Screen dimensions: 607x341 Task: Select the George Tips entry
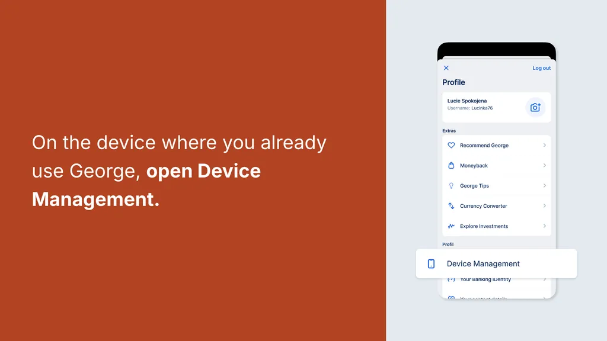click(497, 185)
